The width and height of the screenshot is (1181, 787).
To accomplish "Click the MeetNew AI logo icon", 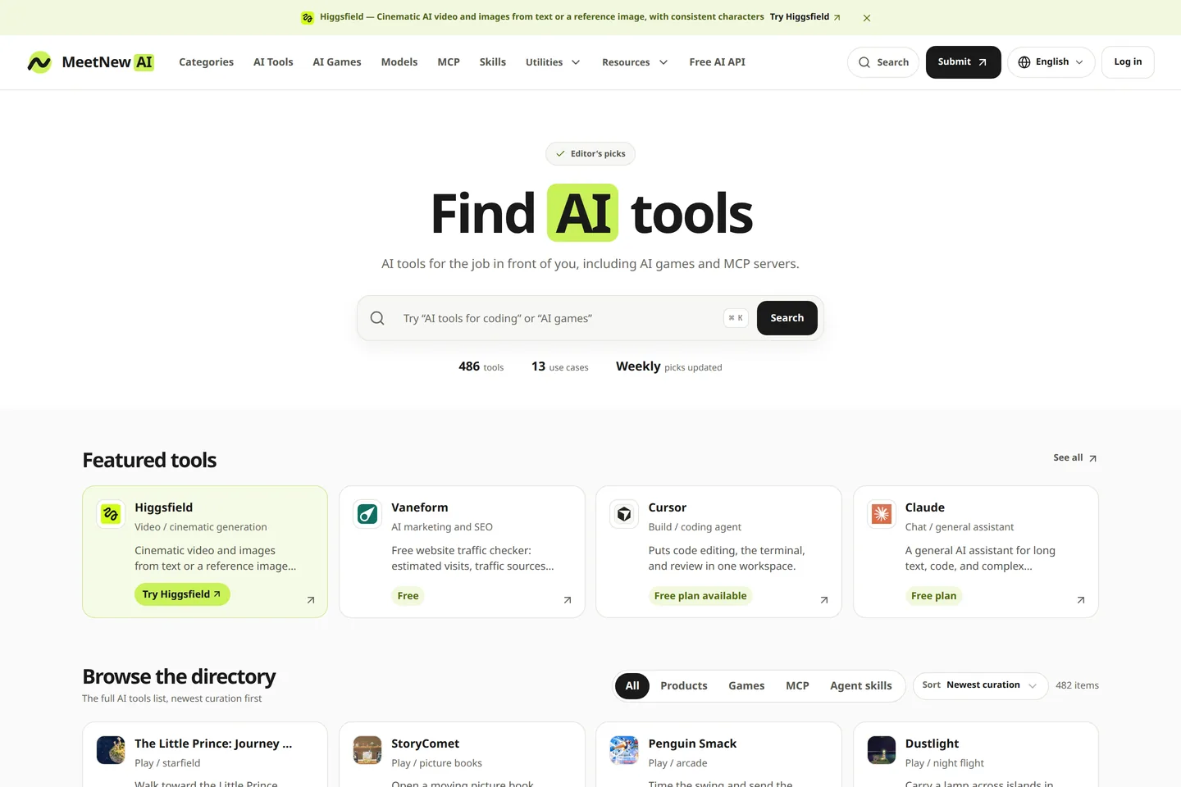I will pyautogui.click(x=39, y=62).
